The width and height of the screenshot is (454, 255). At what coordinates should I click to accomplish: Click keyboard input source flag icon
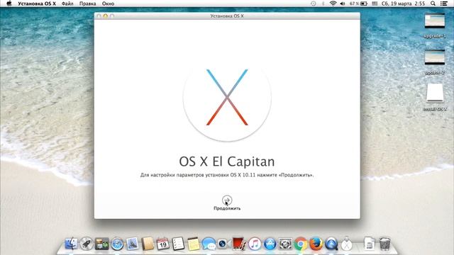(x=375, y=4)
